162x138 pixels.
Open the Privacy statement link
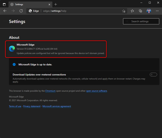(x=32, y=106)
